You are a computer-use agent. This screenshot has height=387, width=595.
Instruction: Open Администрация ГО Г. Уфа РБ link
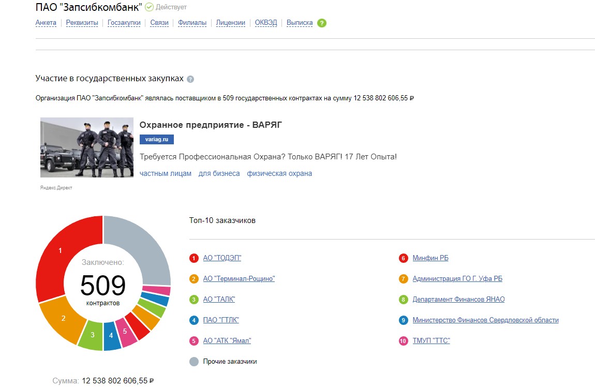pyautogui.click(x=457, y=278)
